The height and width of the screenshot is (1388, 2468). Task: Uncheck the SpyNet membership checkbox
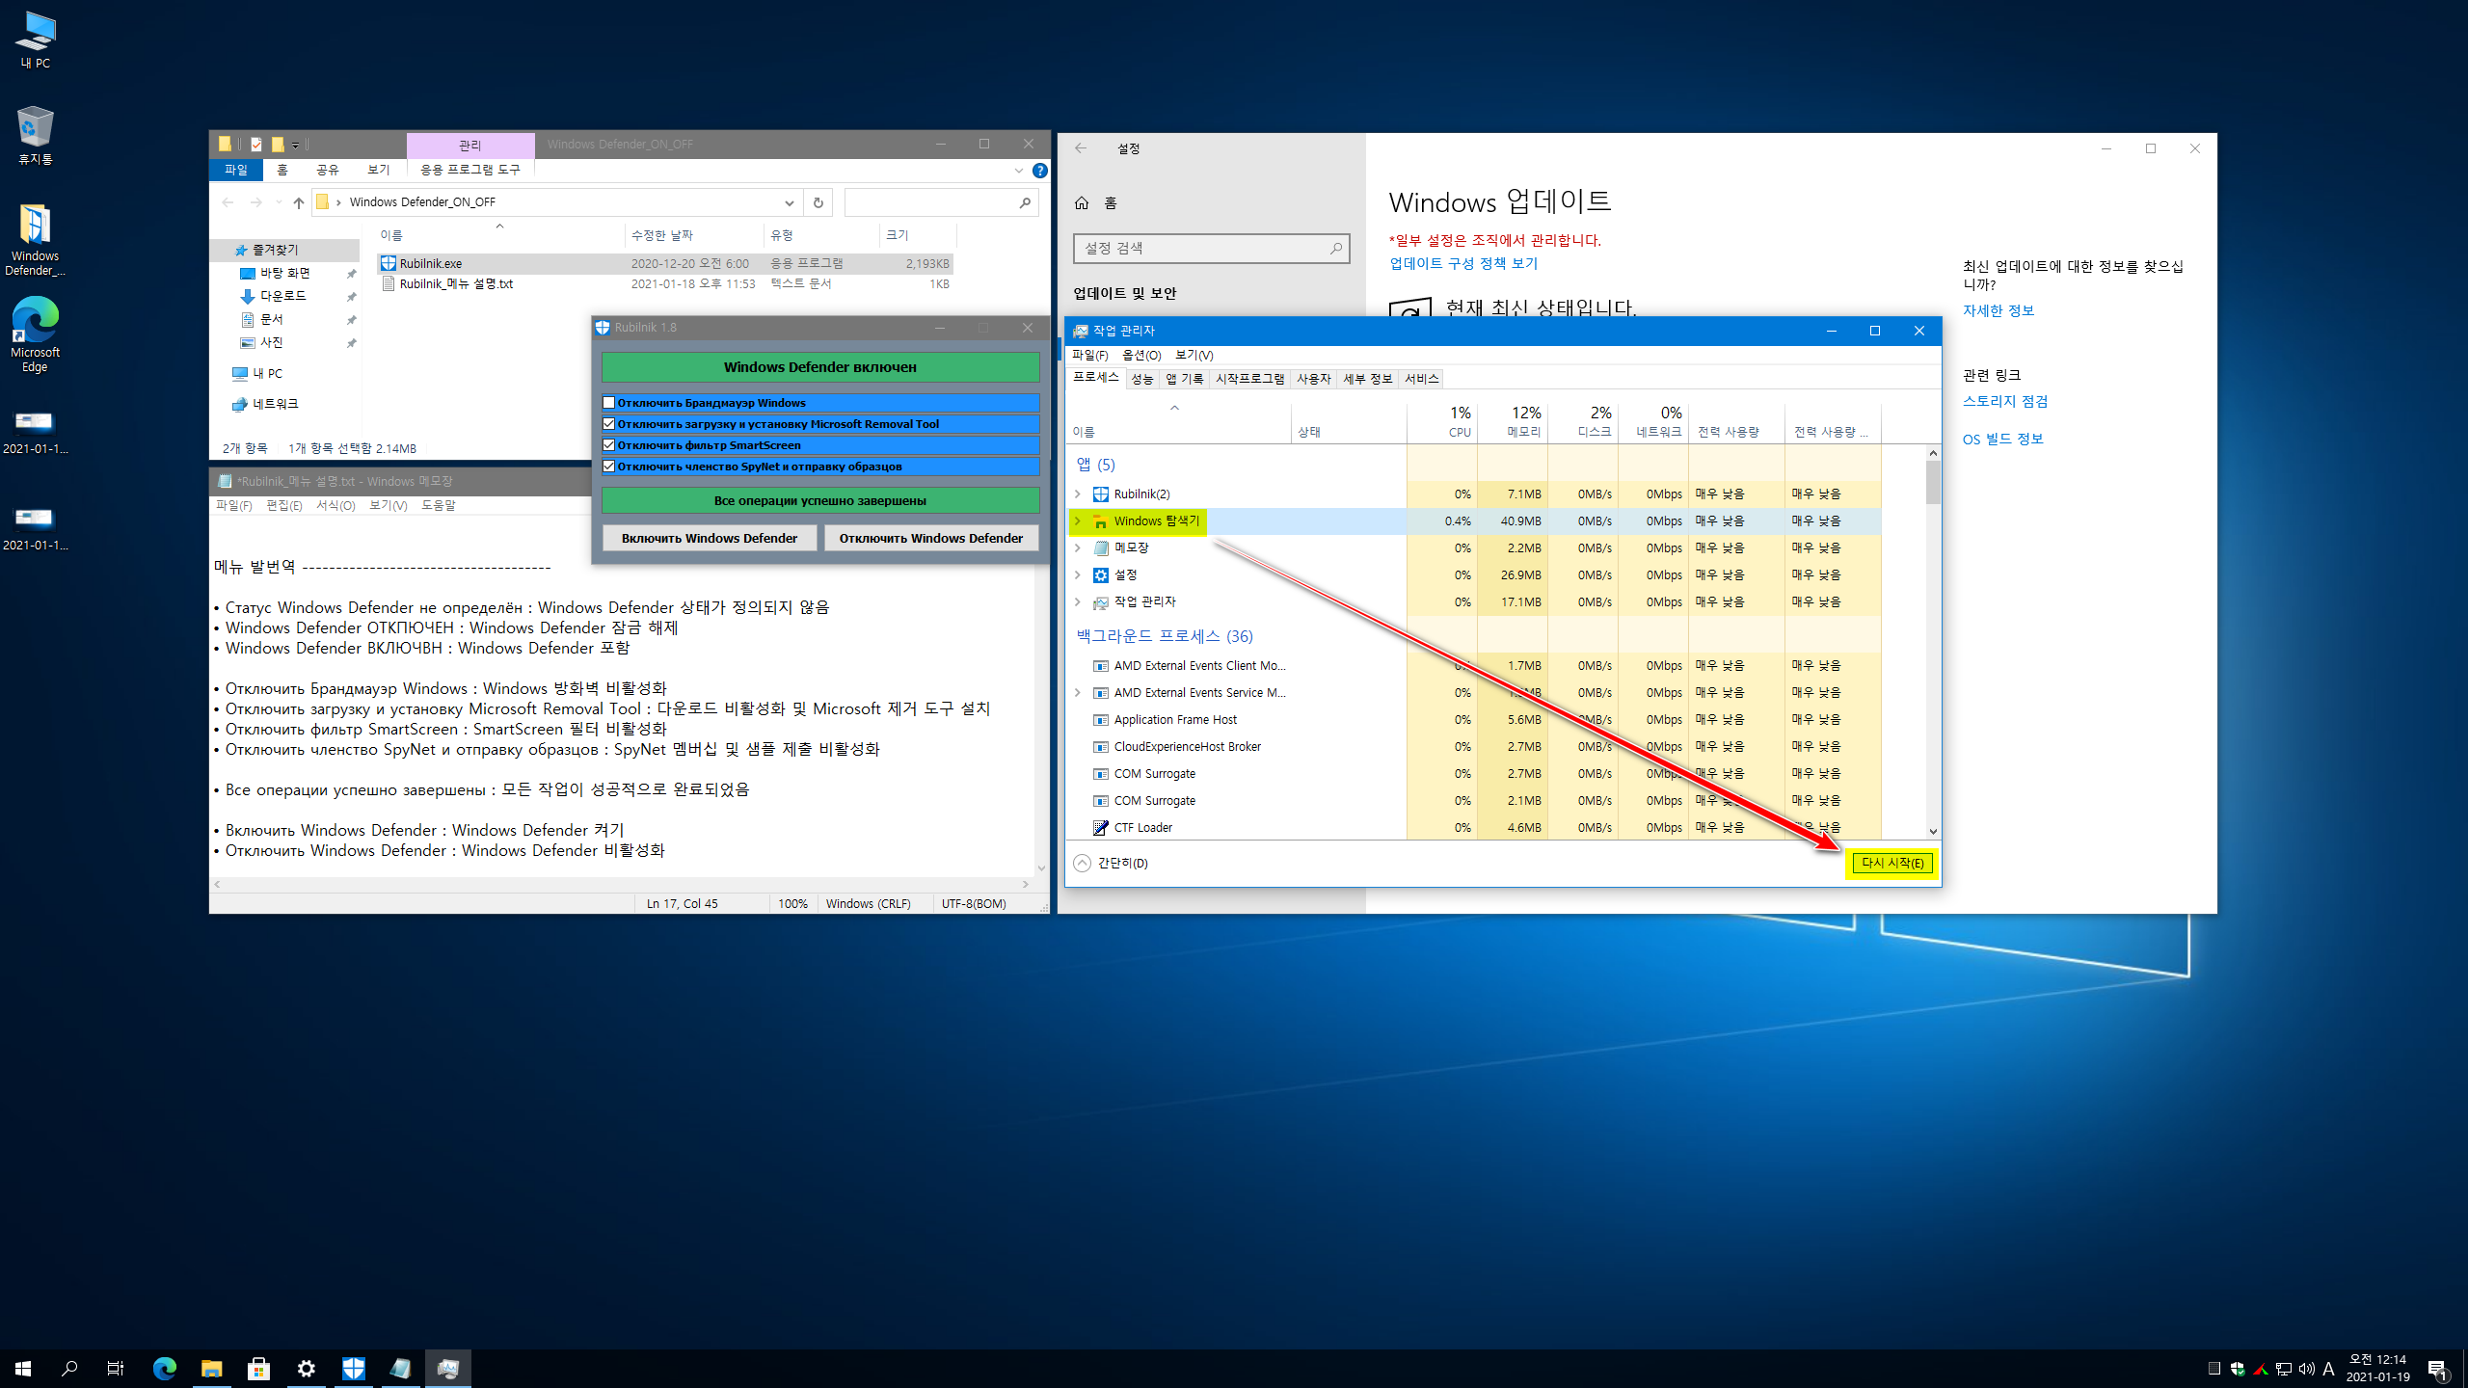click(x=609, y=467)
